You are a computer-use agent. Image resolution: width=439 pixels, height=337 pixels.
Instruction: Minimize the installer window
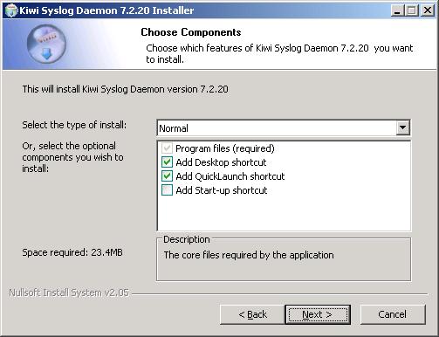(397, 10)
